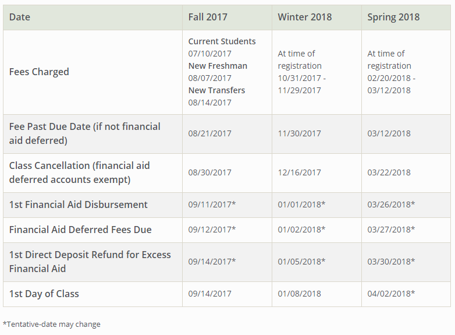Click the Tentative-date may change footnote

(x=51, y=324)
